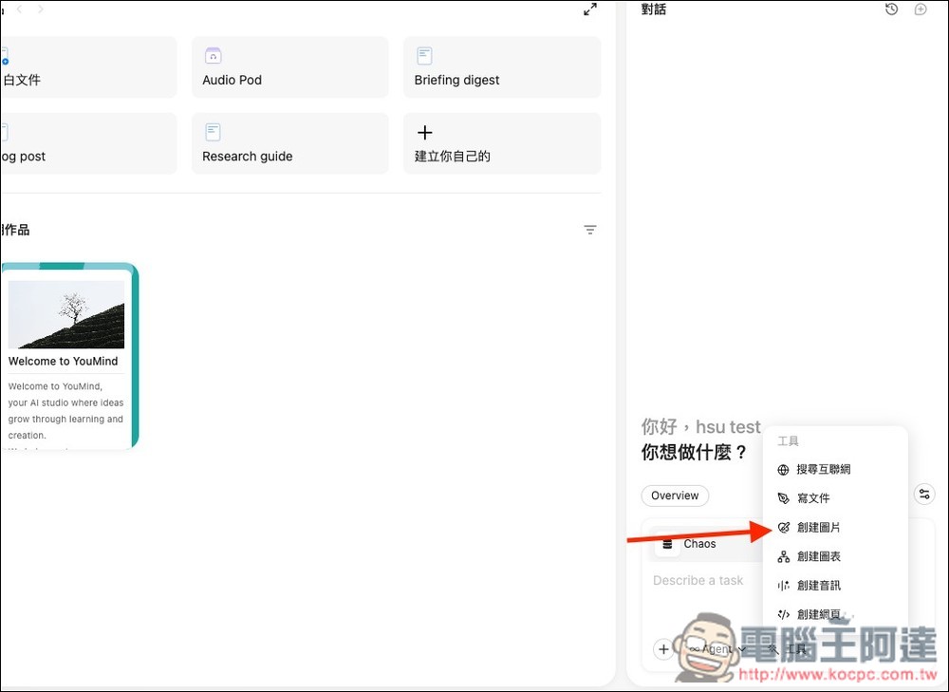Screen dimensions: 949x692
Task: Select the 寫文件 write document tool icon
Action: click(x=783, y=497)
